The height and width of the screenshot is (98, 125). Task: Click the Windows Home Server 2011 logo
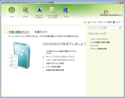click(x=111, y=13)
